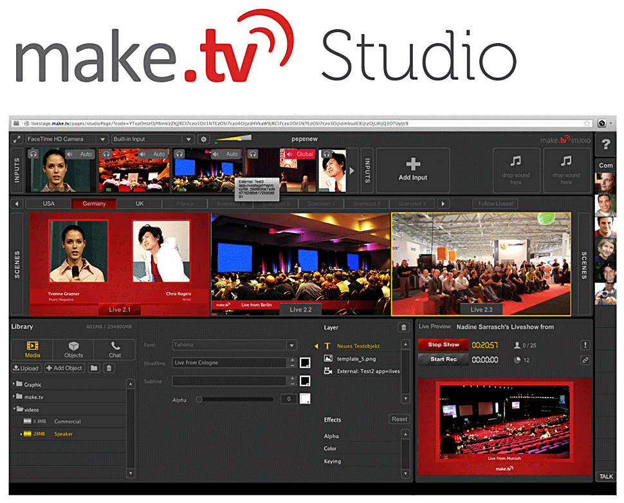Click the exclamation alert icon in Live Preview
Image resolution: width=624 pixels, height=503 pixels.
point(585,345)
